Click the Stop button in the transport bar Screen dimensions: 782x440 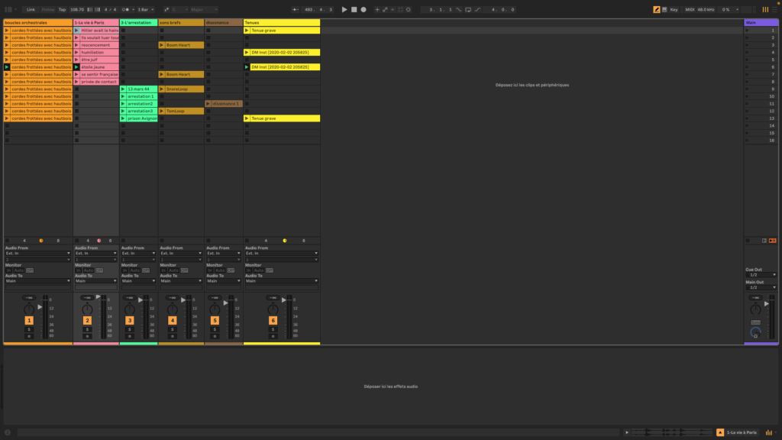point(354,9)
